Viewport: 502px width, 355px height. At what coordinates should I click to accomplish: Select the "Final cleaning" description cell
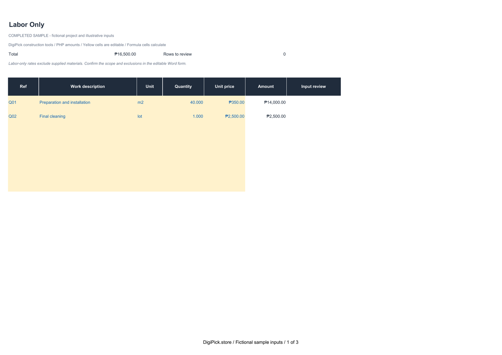coord(88,116)
